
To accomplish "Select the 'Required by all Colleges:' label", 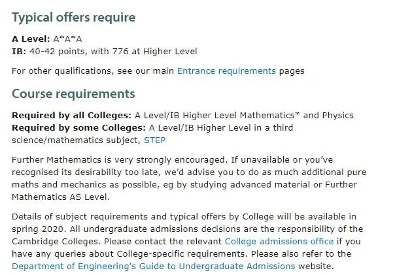I will click(71, 116).
